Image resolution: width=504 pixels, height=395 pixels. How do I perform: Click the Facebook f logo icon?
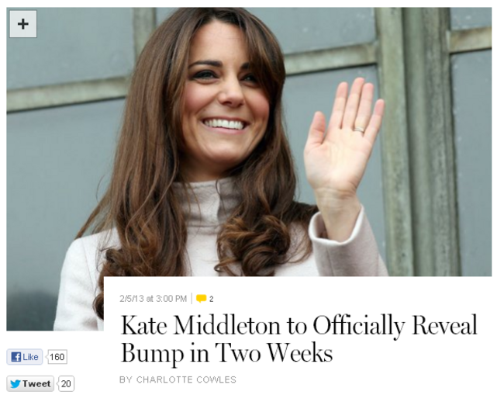click(x=16, y=357)
